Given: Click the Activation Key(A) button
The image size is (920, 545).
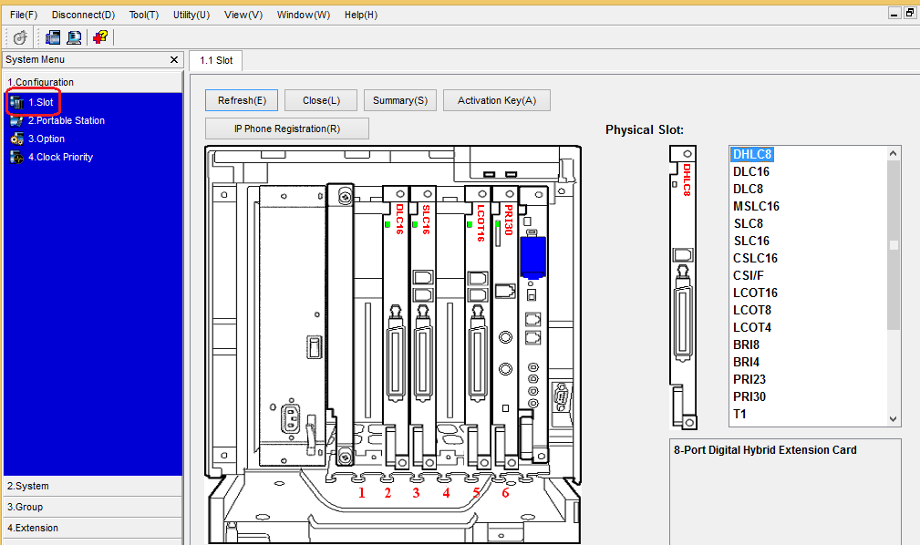Looking at the screenshot, I should pos(496,100).
